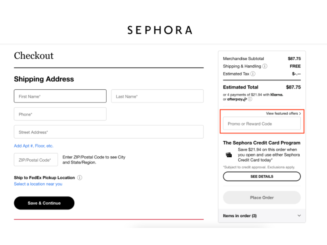Click the Estimated Tax info icon
327x245 pixels.
click(x=253, y=74)
